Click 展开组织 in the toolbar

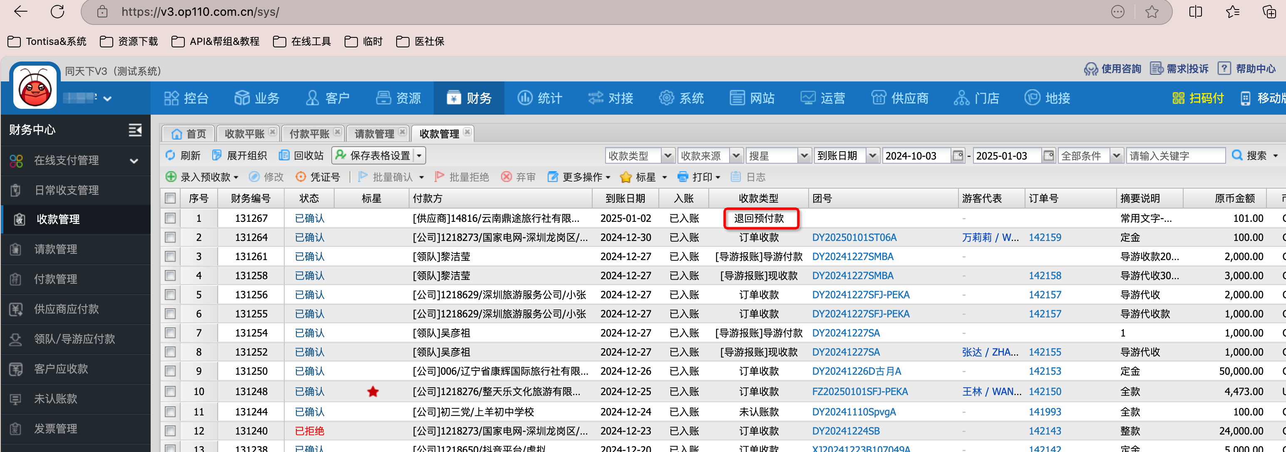point(239,155)
